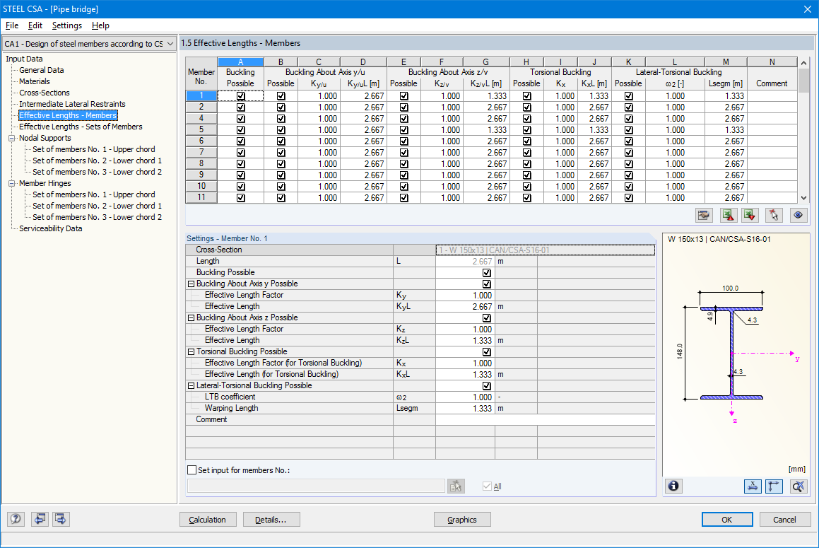Select Upper chord under Nodal Supports
Screen dimensions: 819x548
tap(94, 149)
